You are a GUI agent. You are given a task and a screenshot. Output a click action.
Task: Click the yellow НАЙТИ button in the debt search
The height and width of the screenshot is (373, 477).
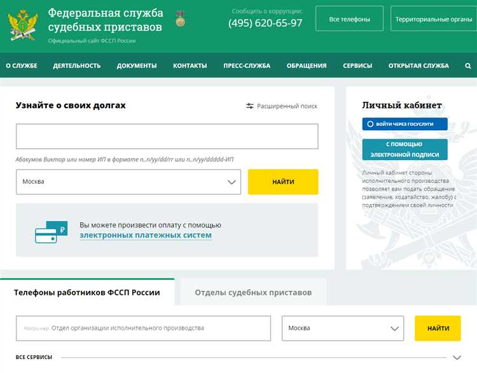coord(283,182)
